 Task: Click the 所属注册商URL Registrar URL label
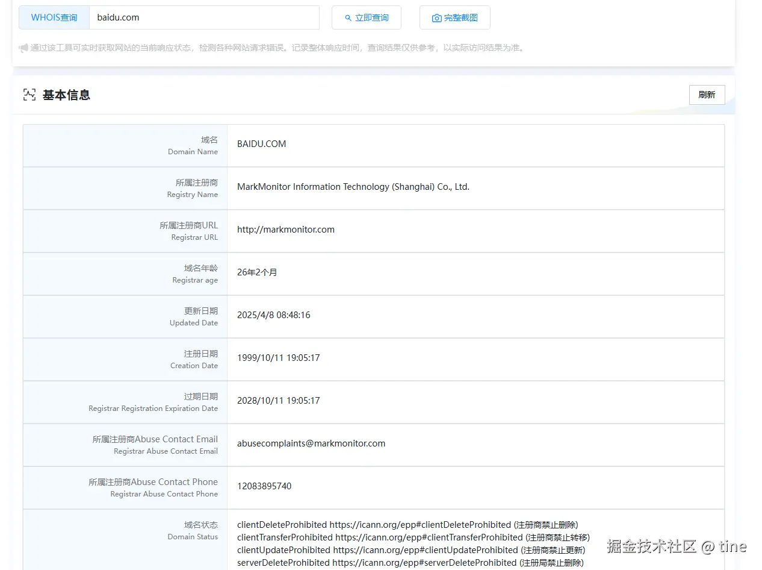[189, 231]
